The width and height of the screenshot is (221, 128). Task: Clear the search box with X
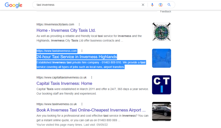(143, 5)
